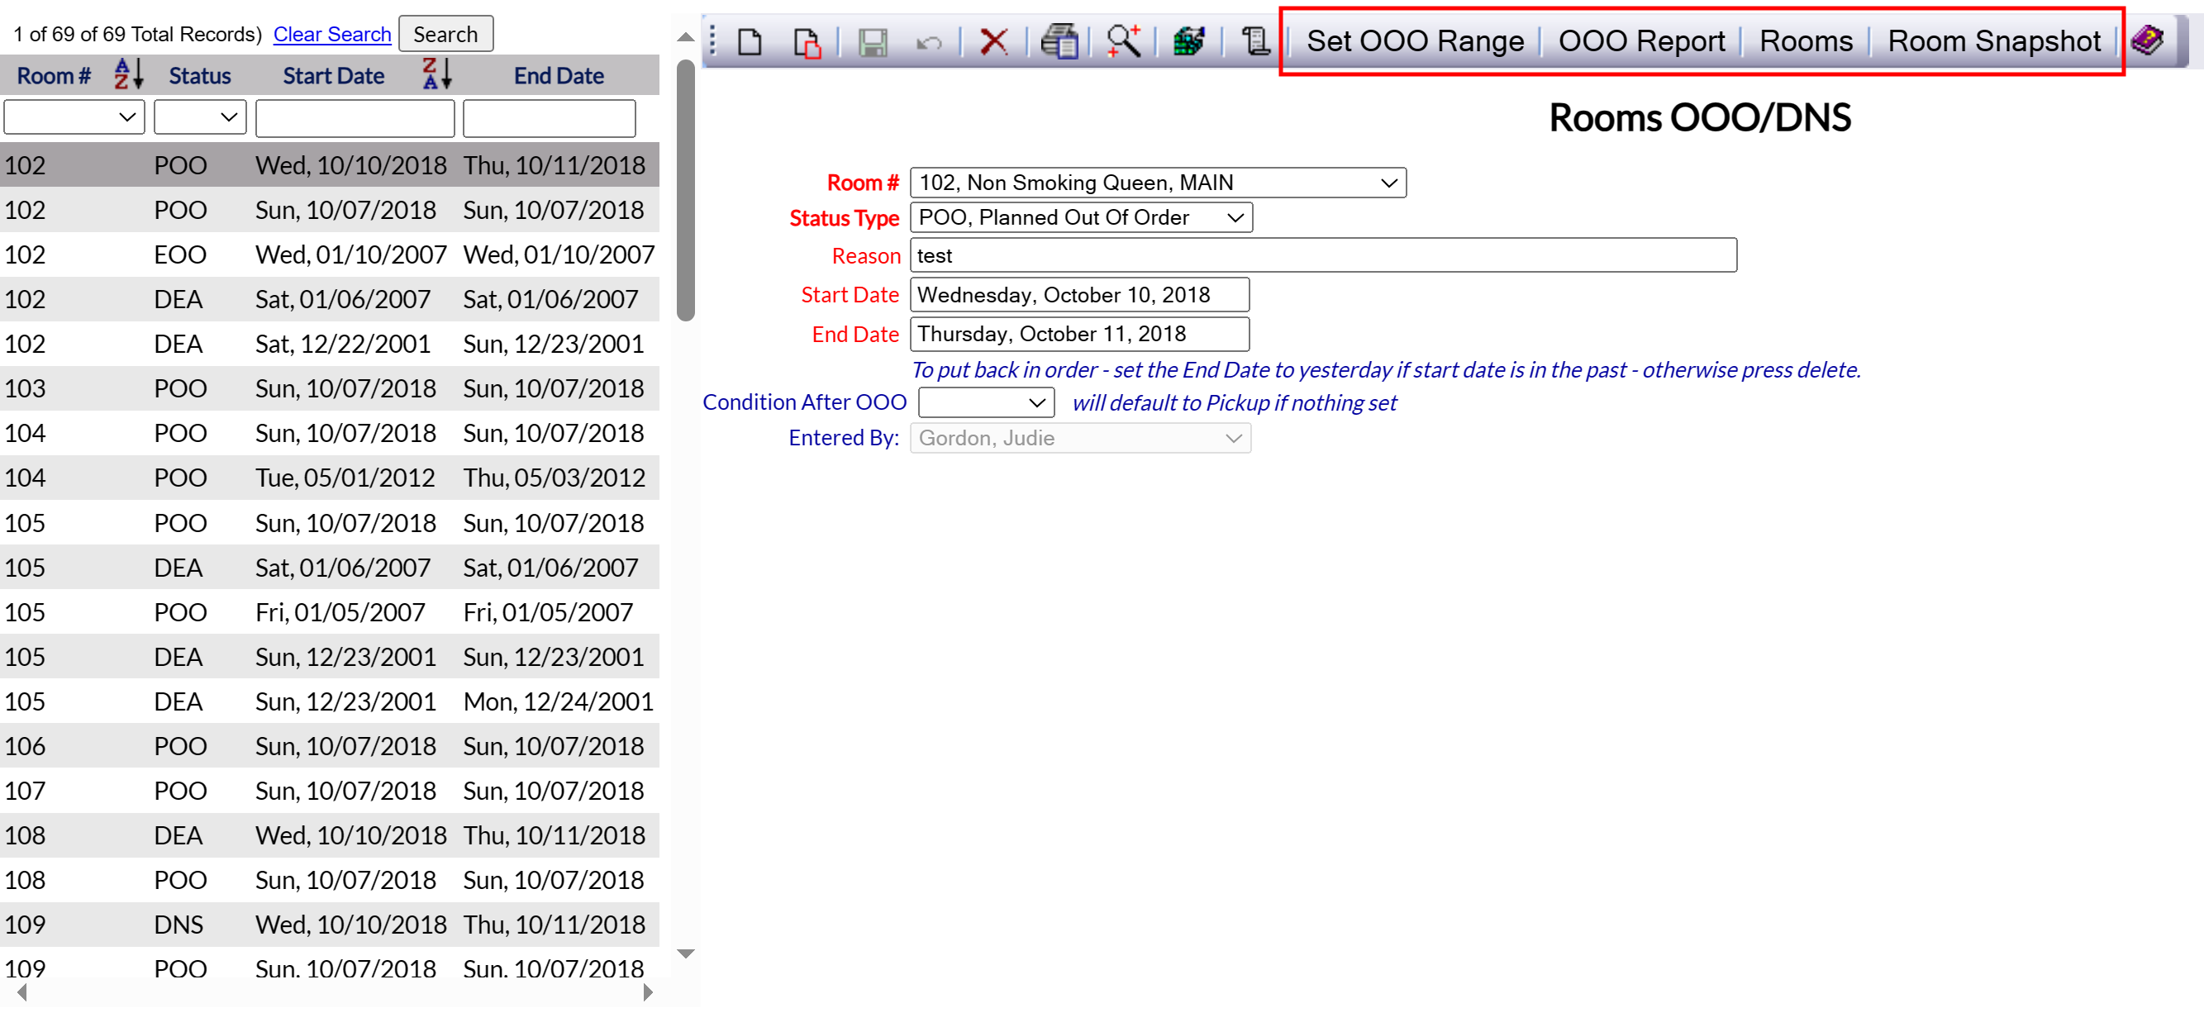Click the Start Date field Wednesday, October 10, 2018
Viewport: 2204px width, 1027px height.
point(1079,295)
